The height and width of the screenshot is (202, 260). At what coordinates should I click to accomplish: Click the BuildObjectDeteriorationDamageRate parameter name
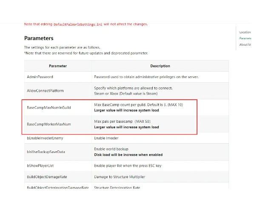coord(57,188)
